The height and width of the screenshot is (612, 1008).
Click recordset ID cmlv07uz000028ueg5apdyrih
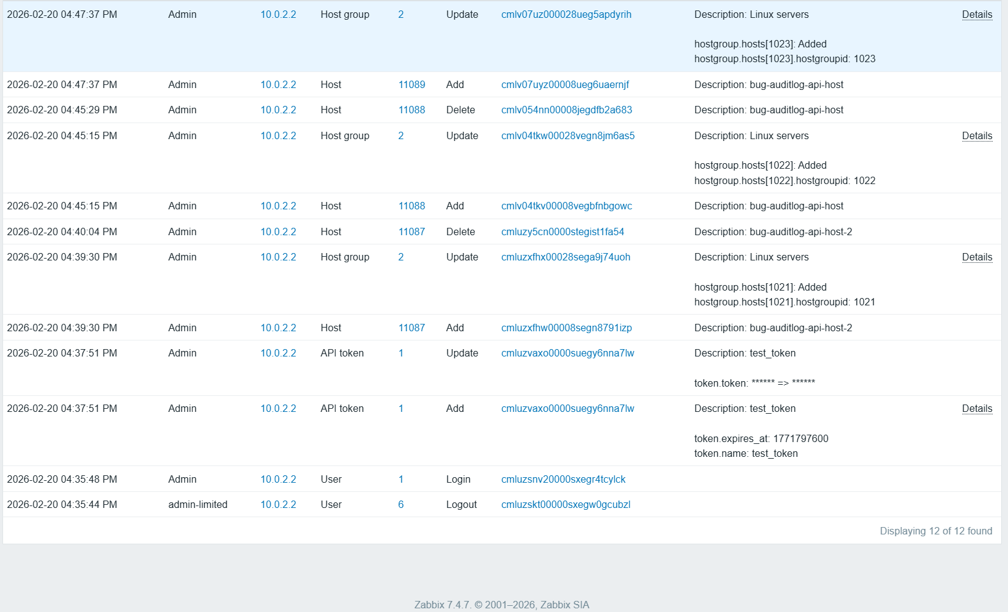[566, 15]
